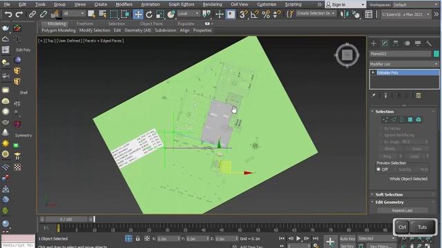Click the Select and Place tool
Screen dimensions: 442x248
pyautogui.click(x=171, y=14)
